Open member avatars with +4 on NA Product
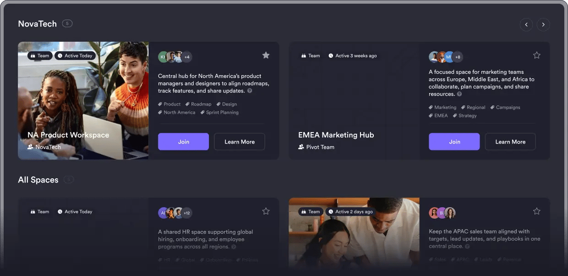 187,57
